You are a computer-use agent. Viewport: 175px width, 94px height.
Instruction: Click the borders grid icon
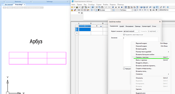coord(92,10)
